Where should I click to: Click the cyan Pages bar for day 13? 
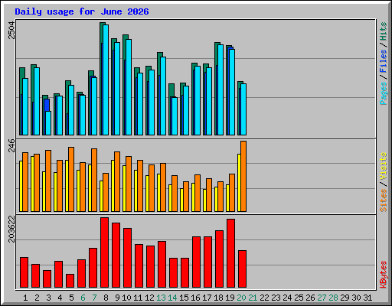pyautogui.click(x=163, y=96)
